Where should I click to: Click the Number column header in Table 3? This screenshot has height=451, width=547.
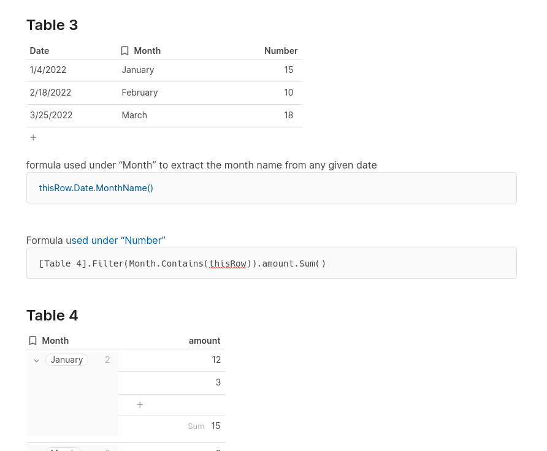(x=280, y=51)
